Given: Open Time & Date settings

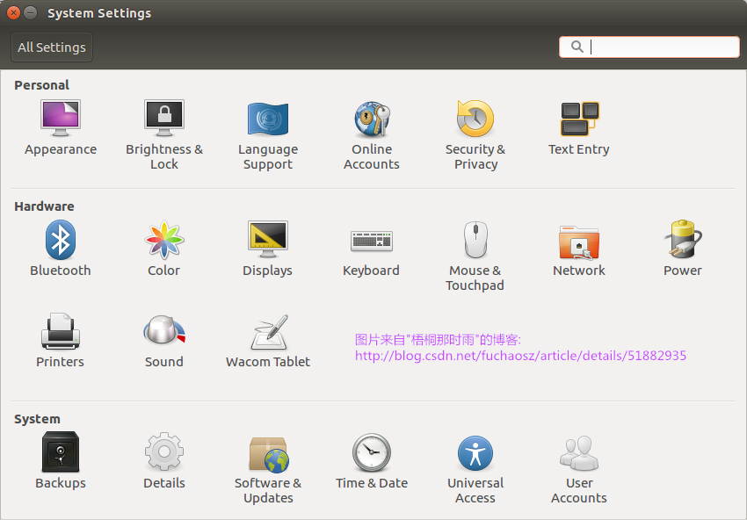Looking at the screenshot, I should pos(372,460).
